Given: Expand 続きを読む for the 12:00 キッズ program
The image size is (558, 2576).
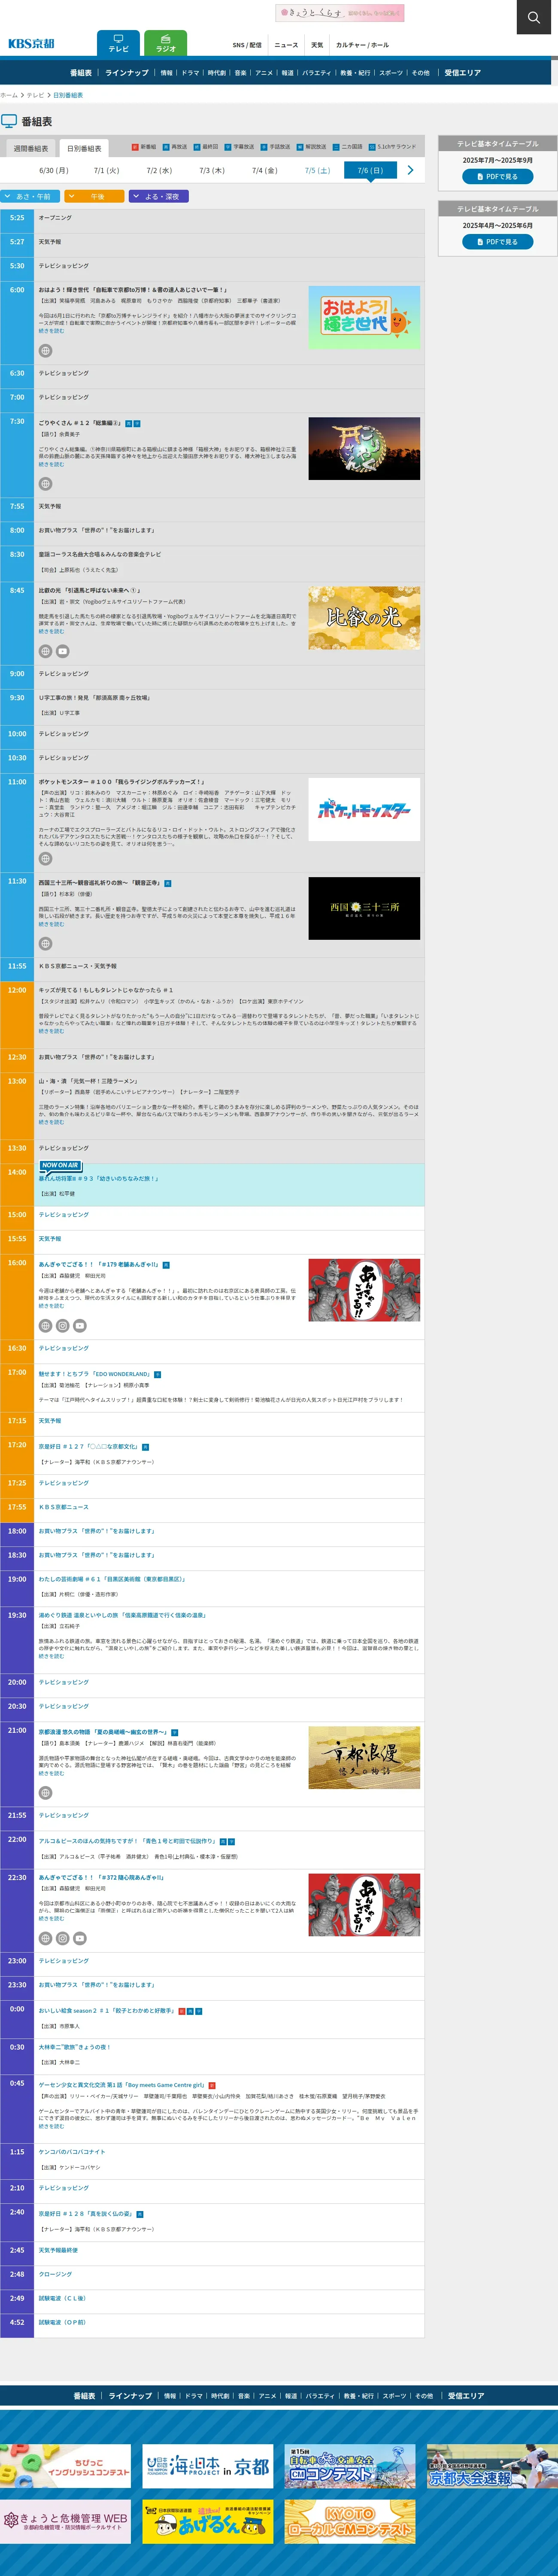Looking at the screenshot, I should [51, 1031].
